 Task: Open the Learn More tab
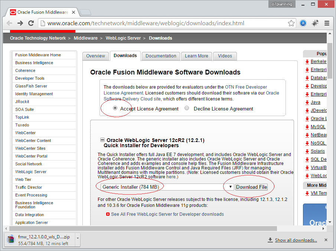[x=196, y=56]
